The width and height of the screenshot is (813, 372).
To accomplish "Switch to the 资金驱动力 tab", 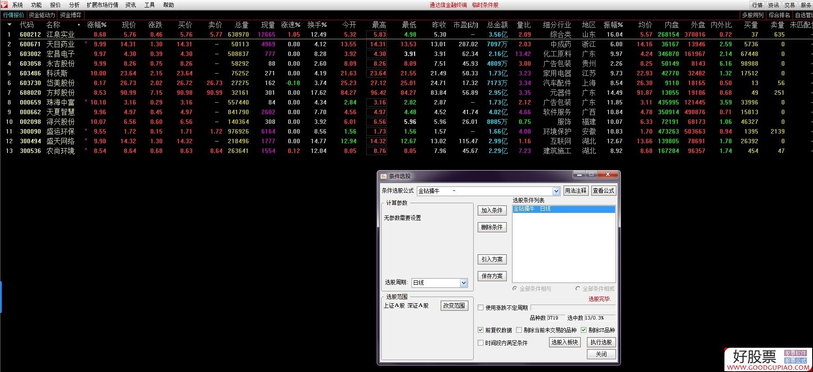I will (x=42, y=15).
